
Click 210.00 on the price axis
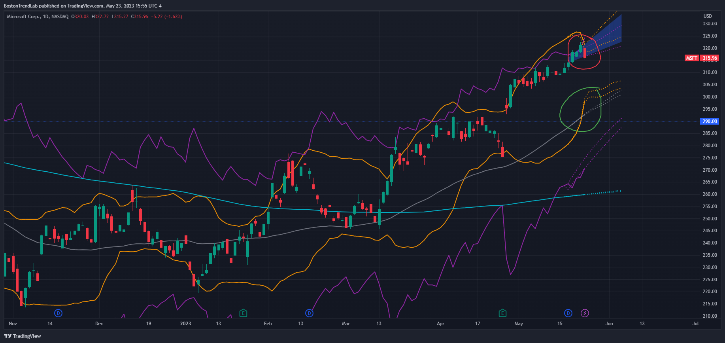pyautogui.click(x=710, y=316)
